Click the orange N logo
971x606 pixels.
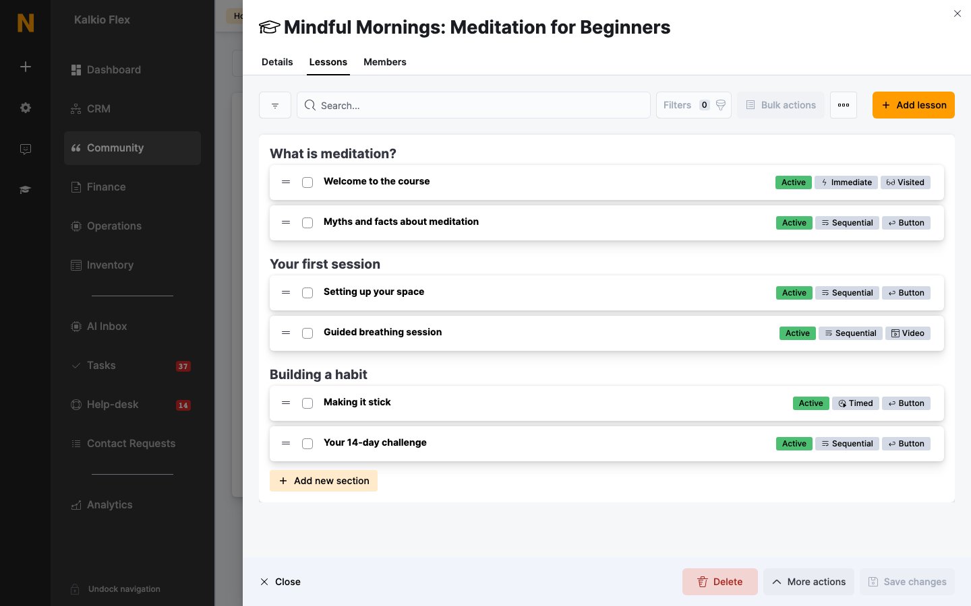[x=26, y=23]
